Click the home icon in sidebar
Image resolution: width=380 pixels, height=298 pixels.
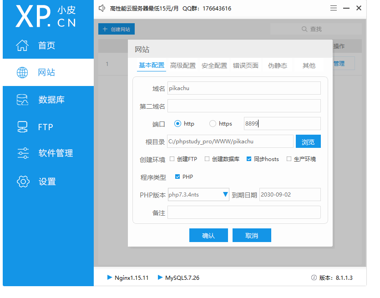click(x=22, y=45)
